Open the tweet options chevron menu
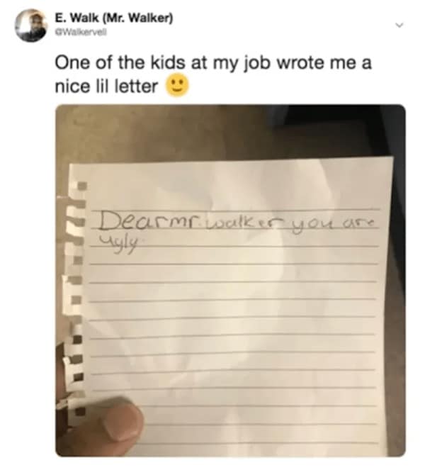 point(399,25)
